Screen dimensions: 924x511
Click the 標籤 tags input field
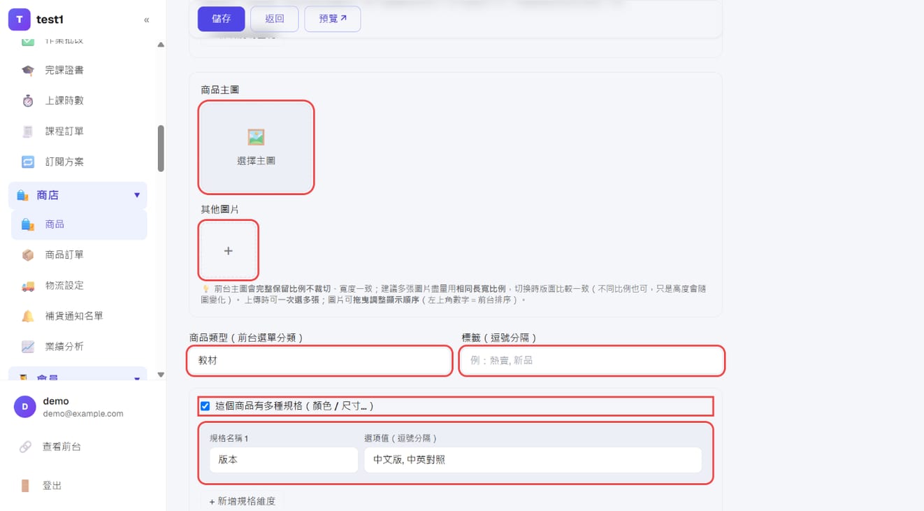[x=592, y=361]
